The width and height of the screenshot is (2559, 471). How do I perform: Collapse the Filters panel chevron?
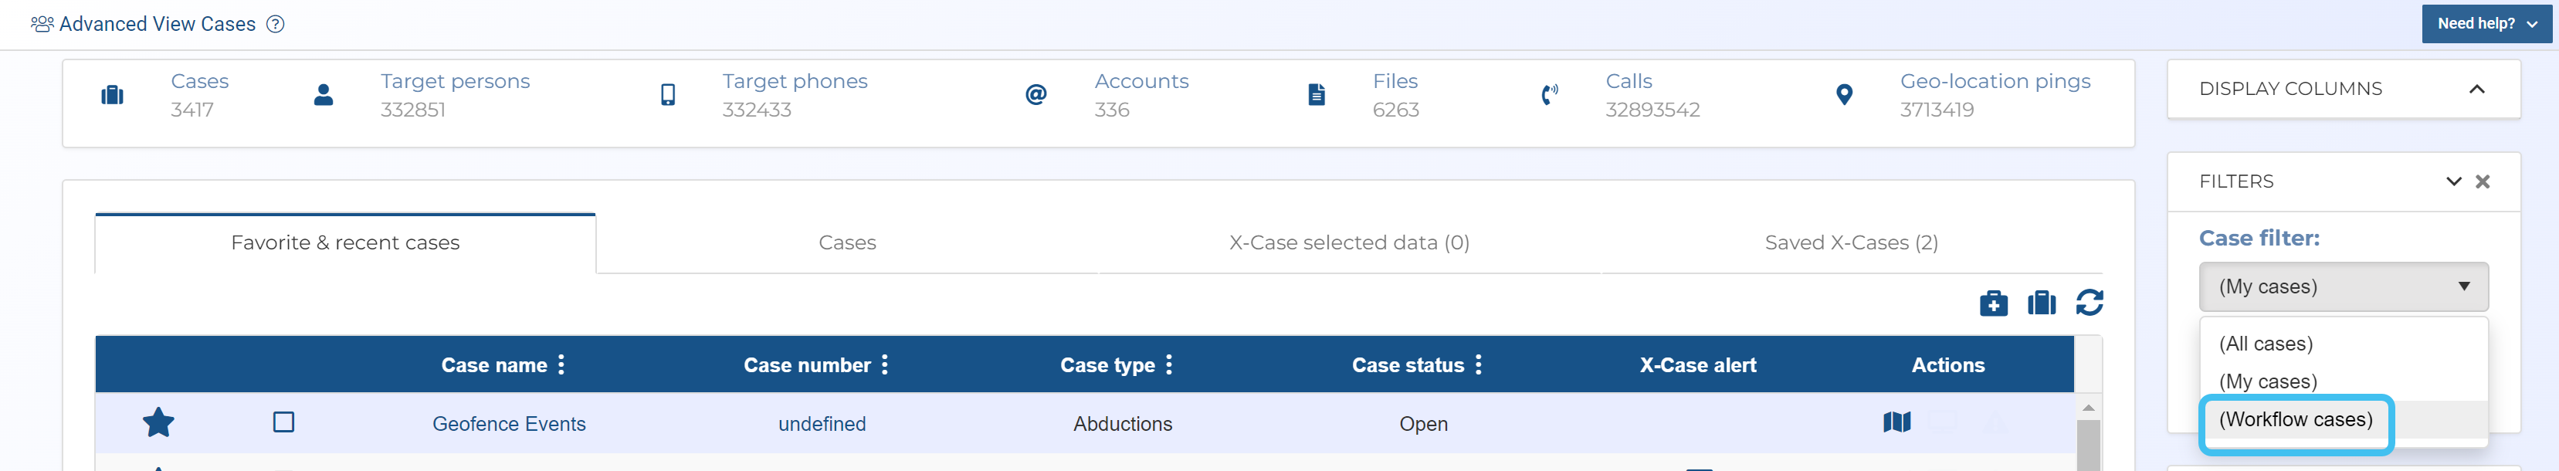(x=2452, y=182)
